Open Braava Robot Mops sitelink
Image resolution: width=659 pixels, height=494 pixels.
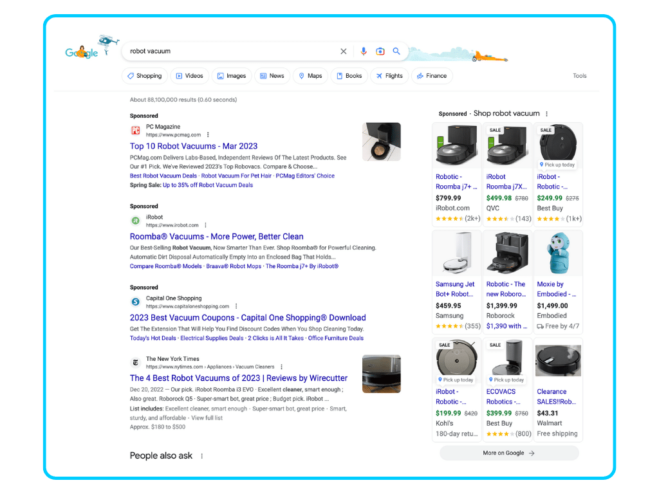pyautogui.click(x=234, y=266)
